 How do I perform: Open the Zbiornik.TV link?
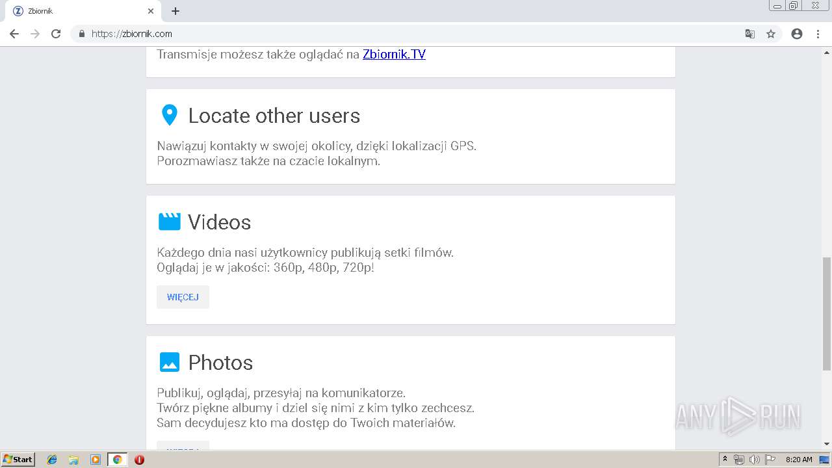tap(394, 55)
